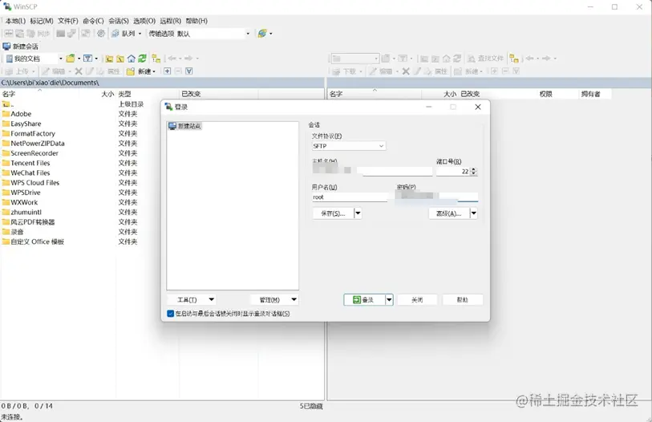652x422 pixels.
Task: Open the 标记(M) menu
Action: click(x=42, y=21)
